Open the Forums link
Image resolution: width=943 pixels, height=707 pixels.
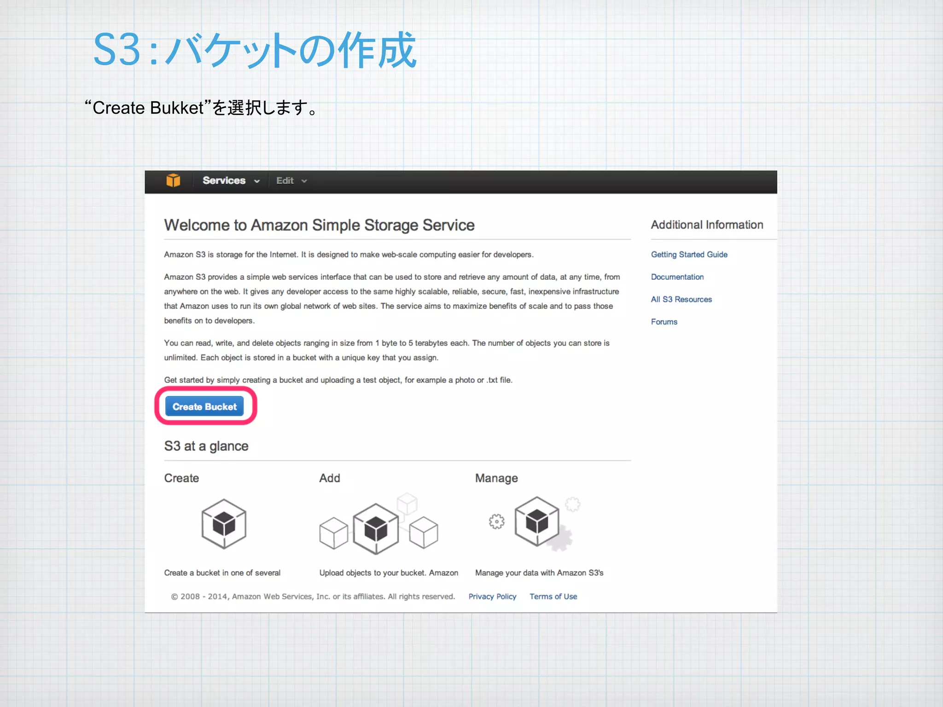[664, 322]
